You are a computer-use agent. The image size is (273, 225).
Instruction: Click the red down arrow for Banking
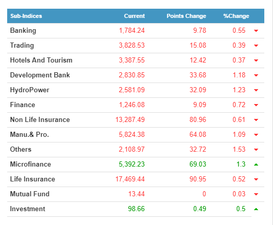(256, 31)
